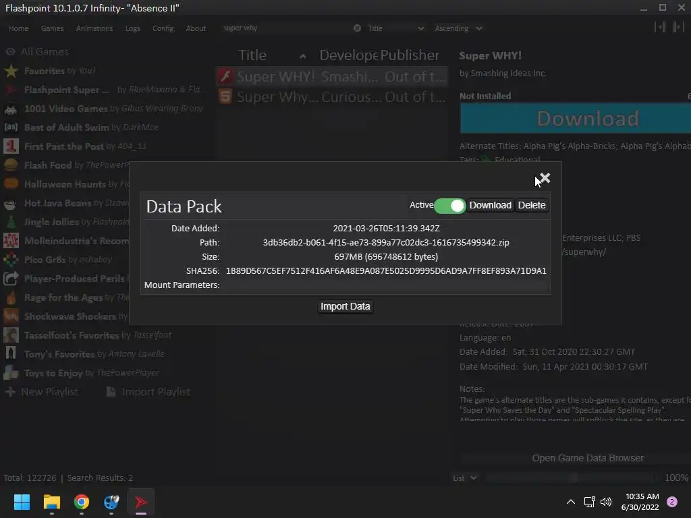Open the Halloween Haunts pumpkin icon
The image size is (691, 518).
pyautogui.click(x=11, y=184)
